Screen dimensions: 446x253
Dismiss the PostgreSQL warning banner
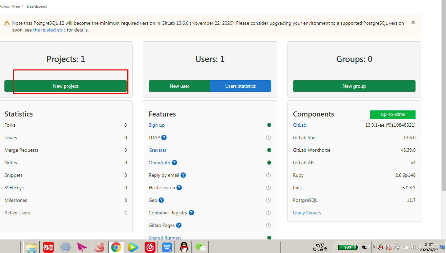(413, 22)
